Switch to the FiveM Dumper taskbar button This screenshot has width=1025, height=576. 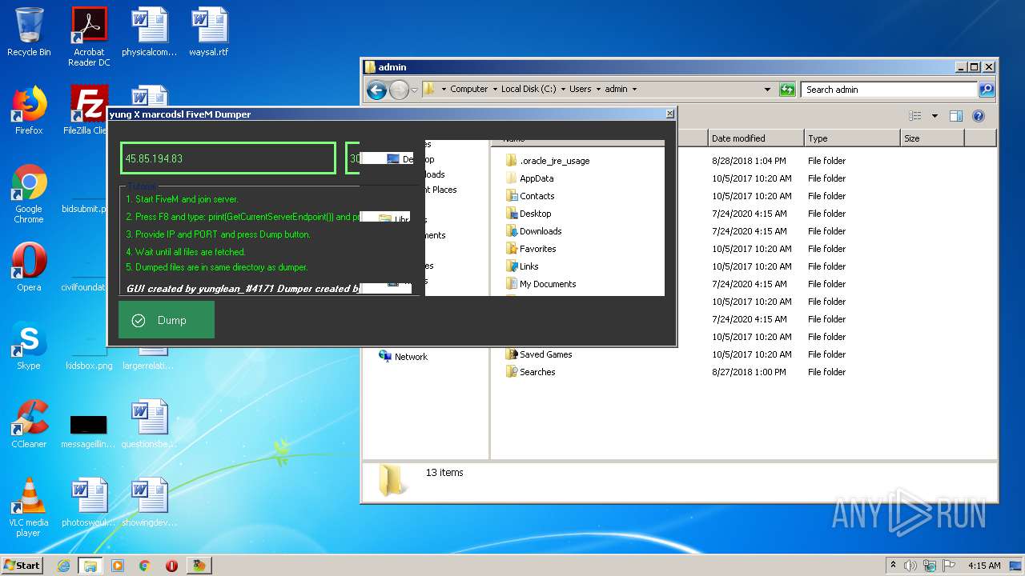tap(199, 566)
